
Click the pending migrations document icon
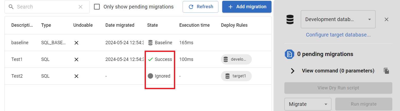(289, 54)
